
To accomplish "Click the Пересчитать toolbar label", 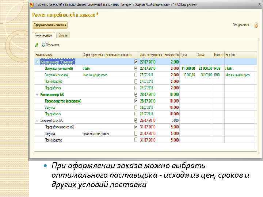I will pyautogui.click(x=53, y=45).
